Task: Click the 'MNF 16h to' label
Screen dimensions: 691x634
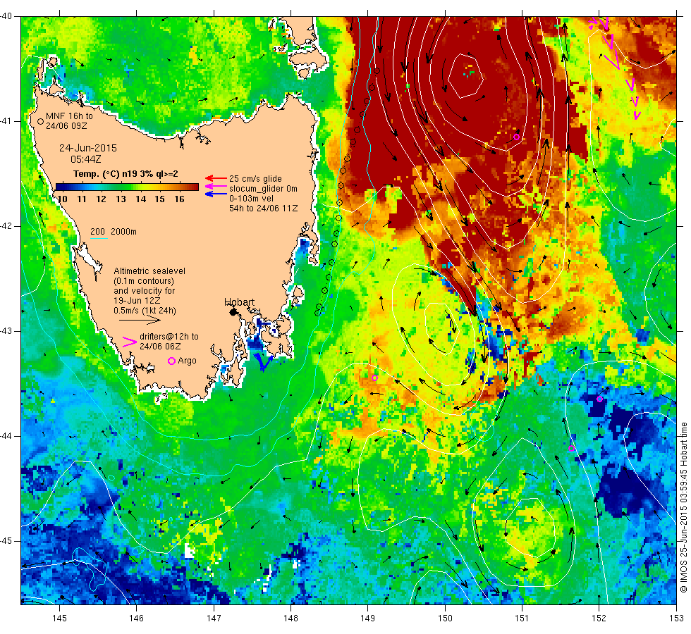Action: click(x=69, y=116)
